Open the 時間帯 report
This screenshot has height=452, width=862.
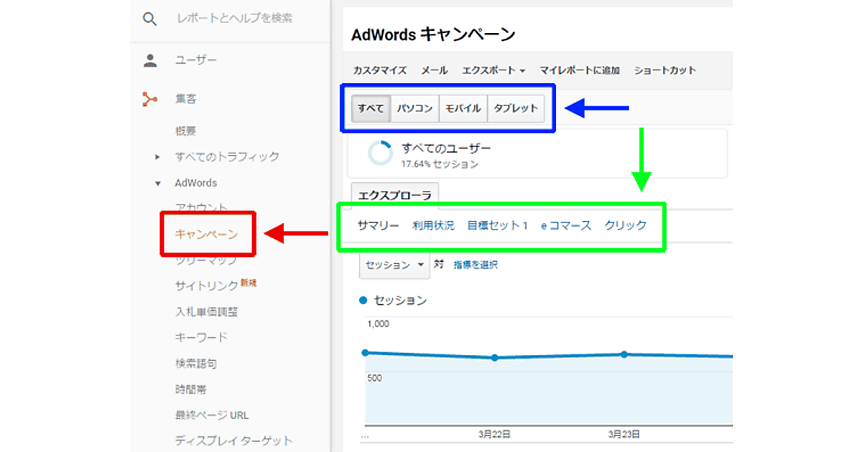coord(190,389)
